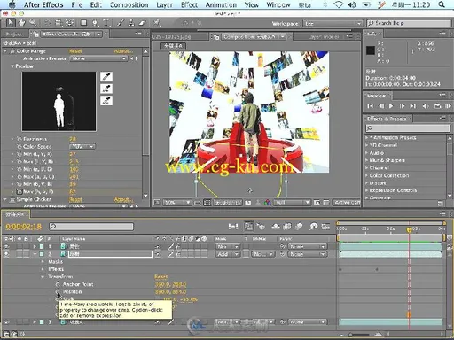Collapse layer 2 with its twirl arrow
The height and width of the screenshot is (340, 454).
tap(35, 254)
